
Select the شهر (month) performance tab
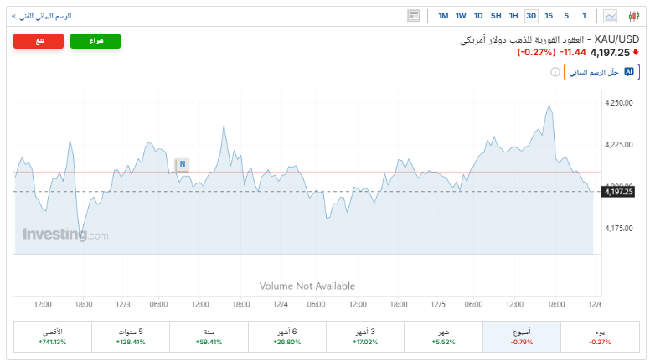tap(443, 336)
